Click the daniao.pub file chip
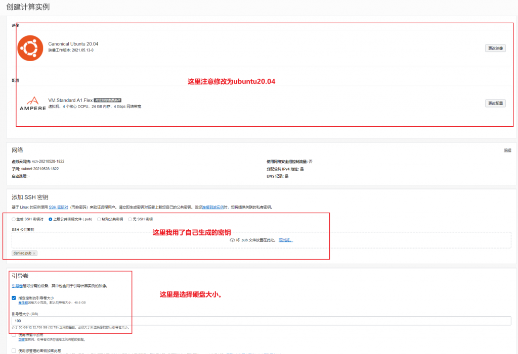518x354 pixels. (24, 254)
